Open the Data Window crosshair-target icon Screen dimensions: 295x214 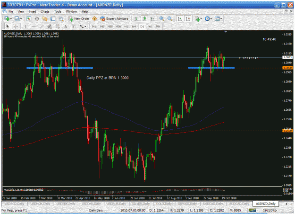(x=37, y=18)
